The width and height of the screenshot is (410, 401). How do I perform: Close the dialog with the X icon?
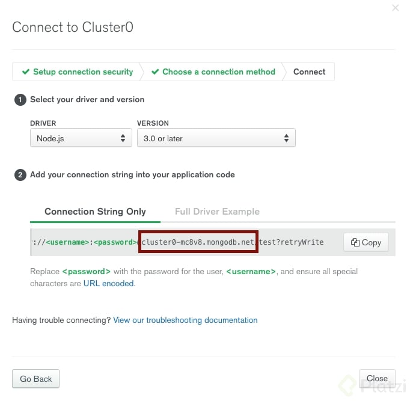(396, 8)
